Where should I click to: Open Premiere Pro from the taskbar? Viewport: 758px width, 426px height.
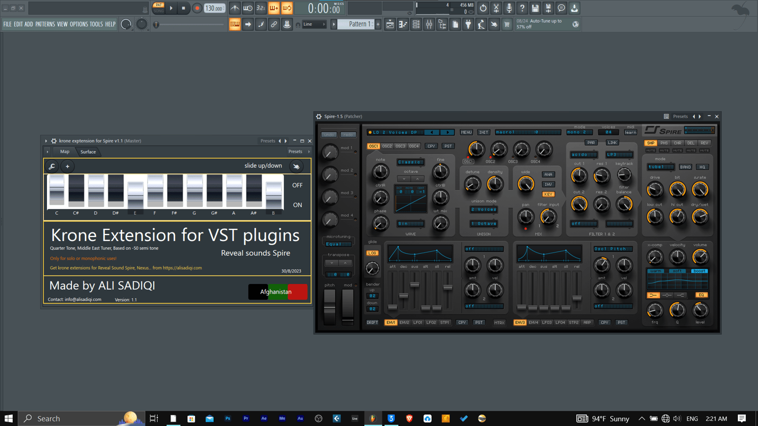pyautogui.click(x=246, y=418)
